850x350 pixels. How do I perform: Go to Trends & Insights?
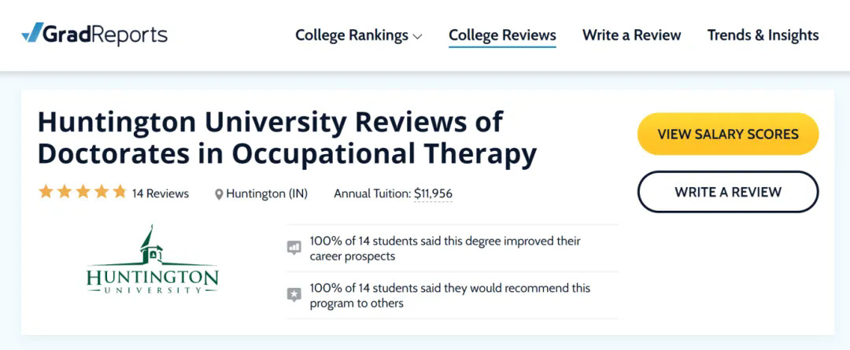pos(763,35)
